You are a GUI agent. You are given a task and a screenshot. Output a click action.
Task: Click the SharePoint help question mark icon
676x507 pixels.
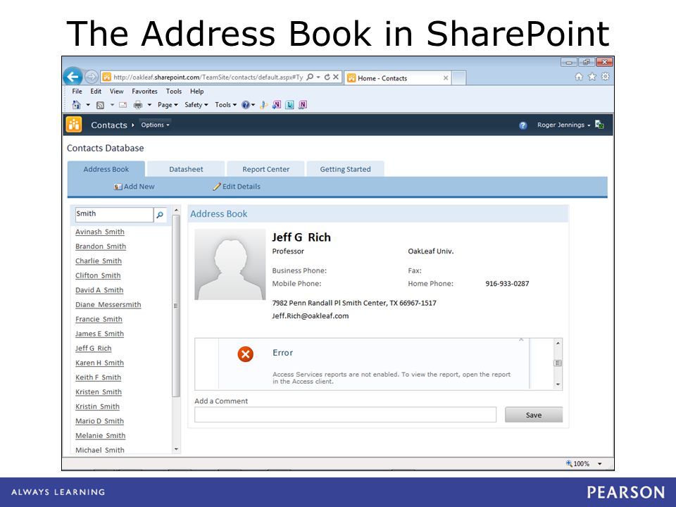(523, 125)
